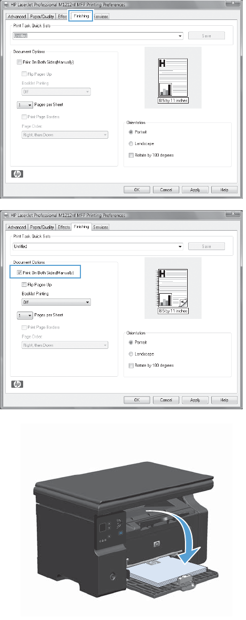Screen dimensions: 246x620
Task: Open the Finishing tab in upper dialog
Action: (x=81, y=16)
